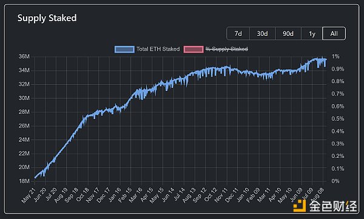Switch to the 30d time range
The height and width of the screenshot is (219, 364).
point(262,34)
